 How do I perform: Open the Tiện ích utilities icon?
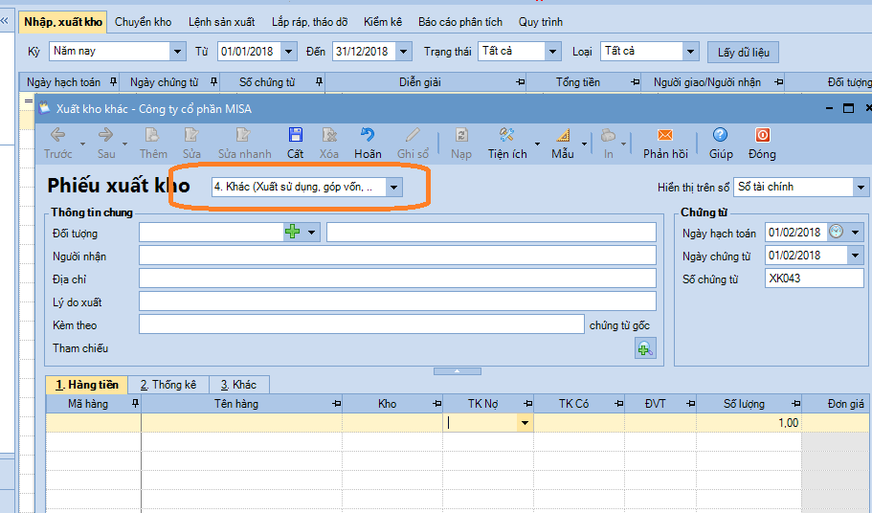506,135
